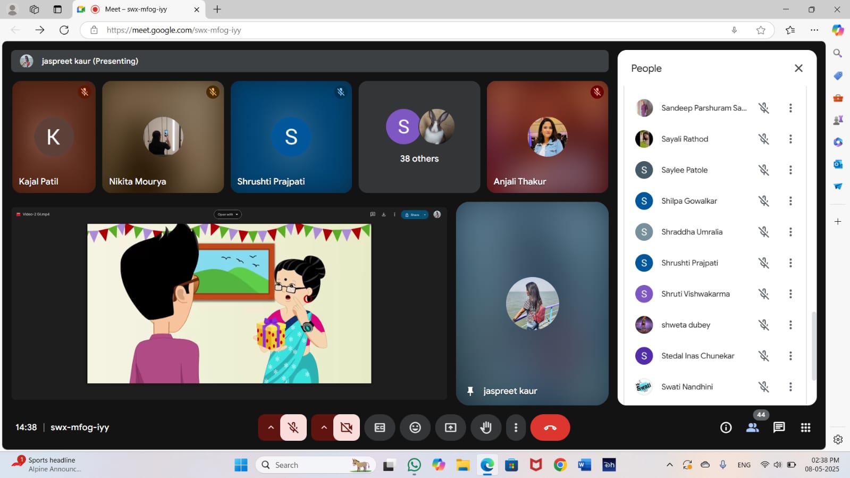The width and height of the screenshot is (850, 478).
Task: Open more actions for Shilpa Gowalkar
Action: tap(790, 201)
